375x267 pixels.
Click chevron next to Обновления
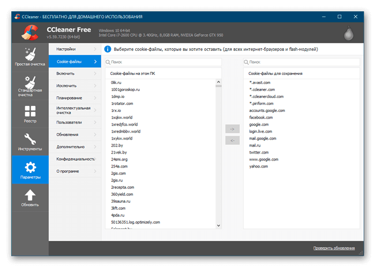point(95,134)
